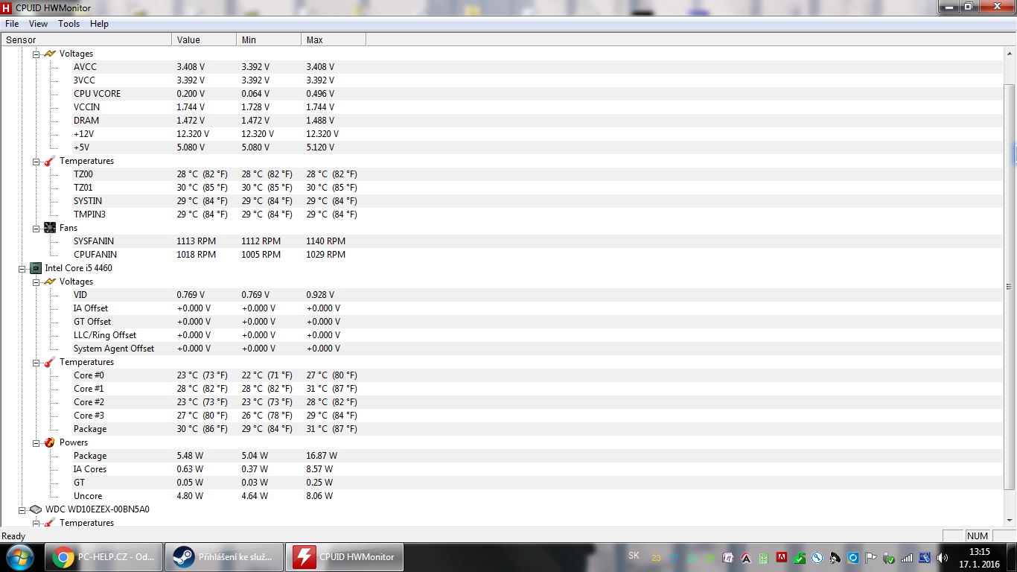Open the clock showing 13:15
The width and height of the screenshot is (1017, 572).
[x=979, y=557]
